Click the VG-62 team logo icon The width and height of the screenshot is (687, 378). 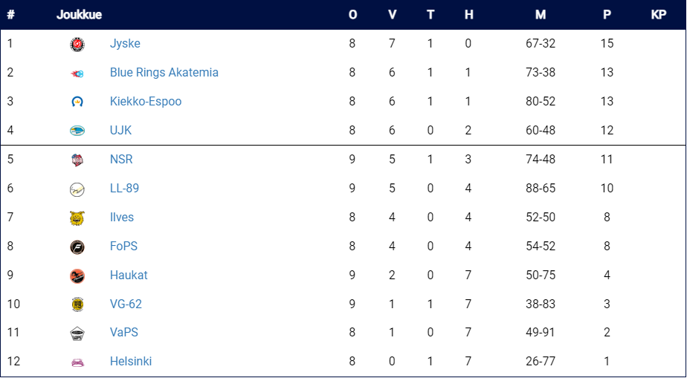(77, 304)
